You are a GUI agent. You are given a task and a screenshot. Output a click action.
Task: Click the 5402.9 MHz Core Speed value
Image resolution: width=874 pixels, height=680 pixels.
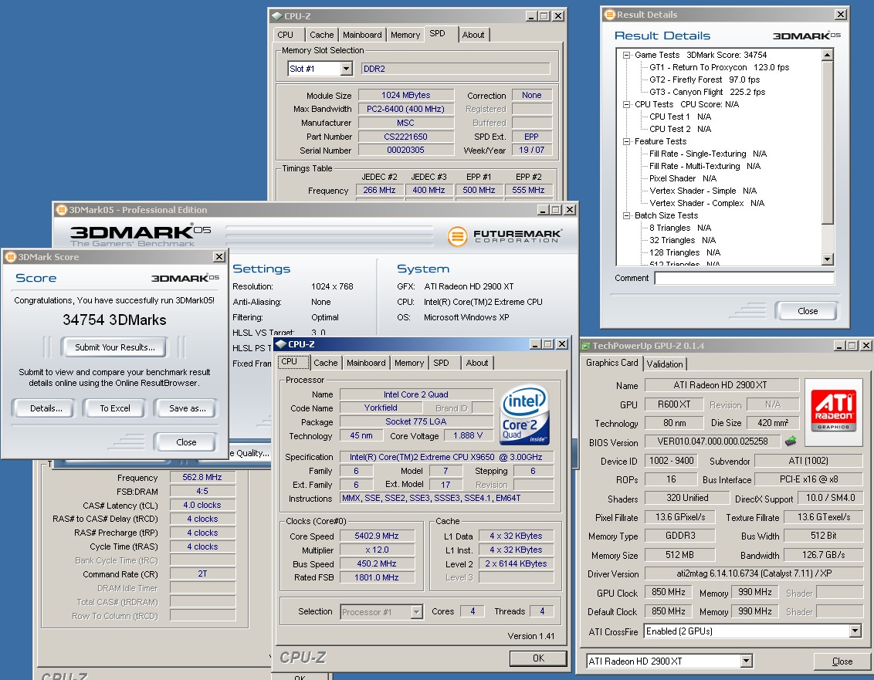(376, 536)
